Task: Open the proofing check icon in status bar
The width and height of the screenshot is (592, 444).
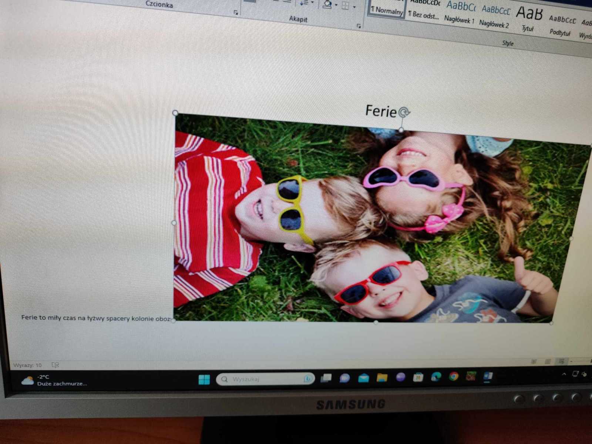Action: click(55, 365)
